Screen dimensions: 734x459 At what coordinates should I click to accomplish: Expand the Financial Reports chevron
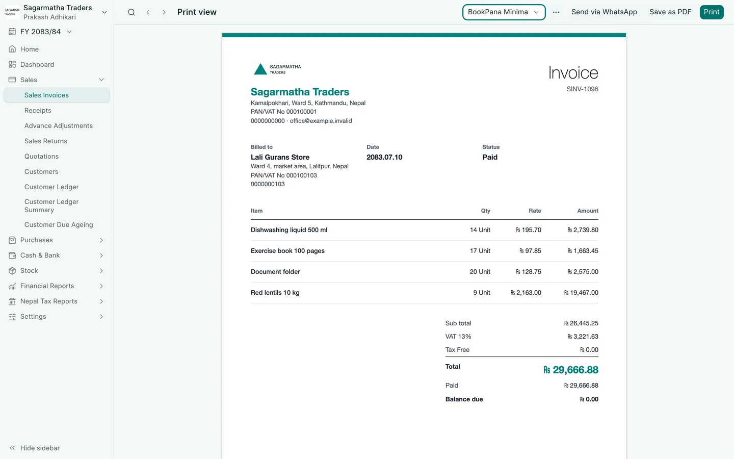101,286
